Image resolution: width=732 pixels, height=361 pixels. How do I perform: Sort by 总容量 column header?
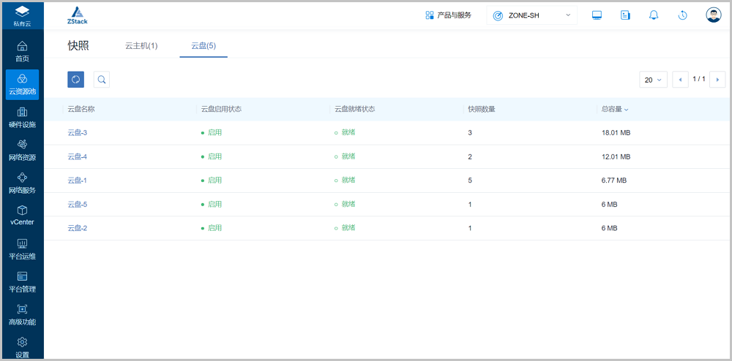(x=615, y=110)
